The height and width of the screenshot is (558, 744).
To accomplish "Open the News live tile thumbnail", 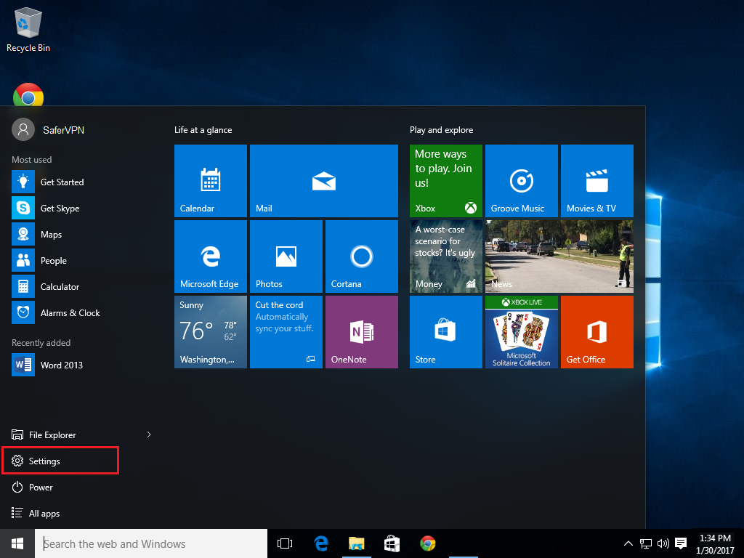I will 559,256.
